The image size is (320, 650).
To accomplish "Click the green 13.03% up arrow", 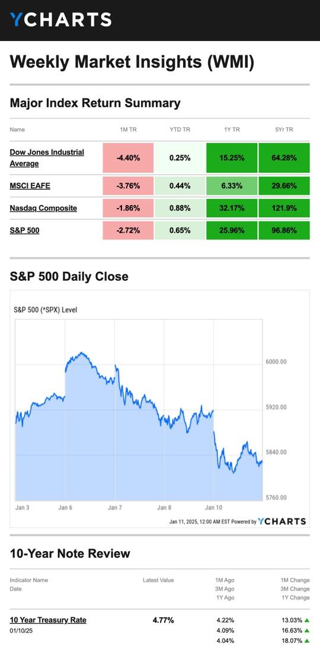I will [307, 620].
